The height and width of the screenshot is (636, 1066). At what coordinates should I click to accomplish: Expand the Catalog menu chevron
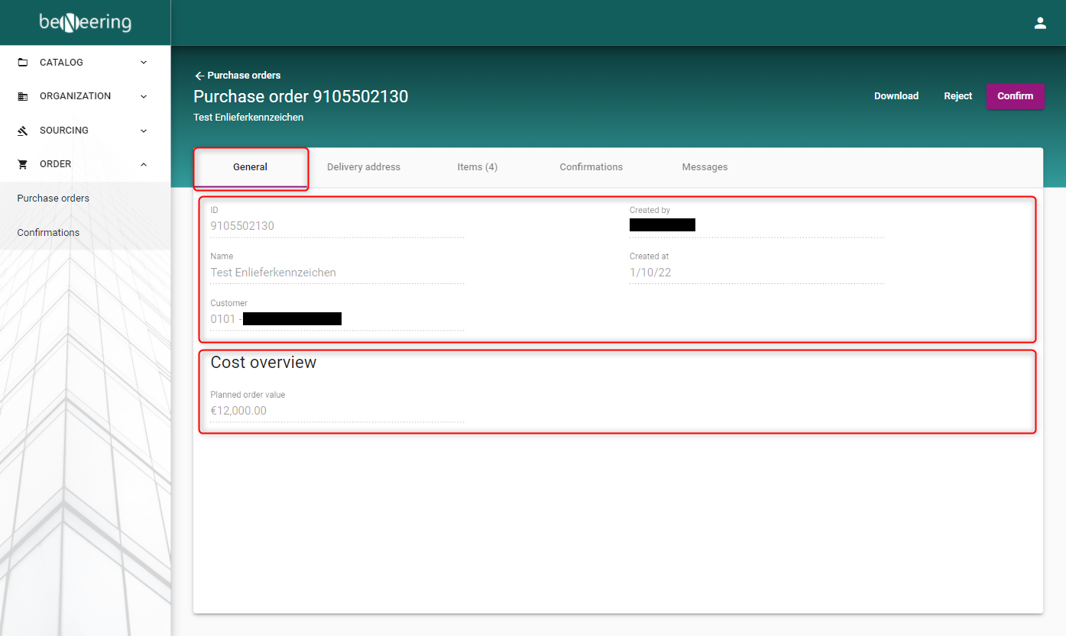pos(144,63)
